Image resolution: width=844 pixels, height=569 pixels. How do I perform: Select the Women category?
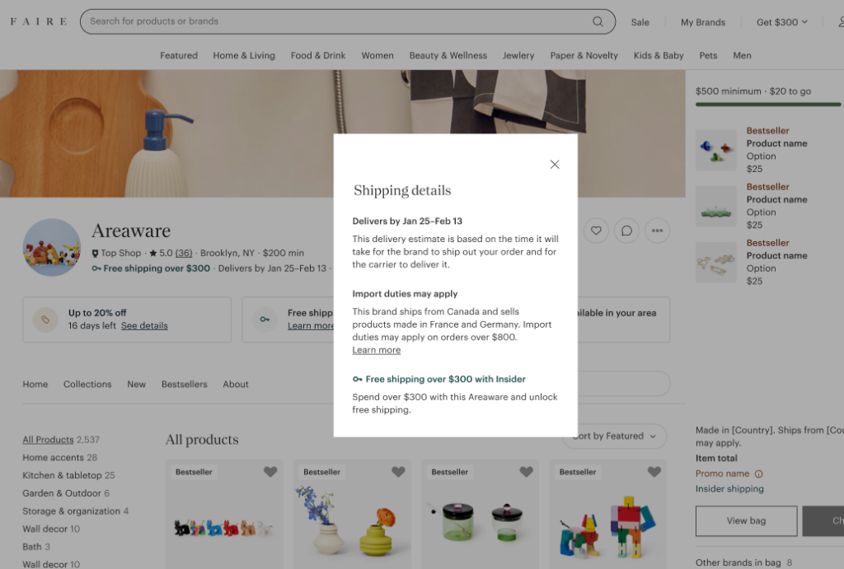coord(377,55)
